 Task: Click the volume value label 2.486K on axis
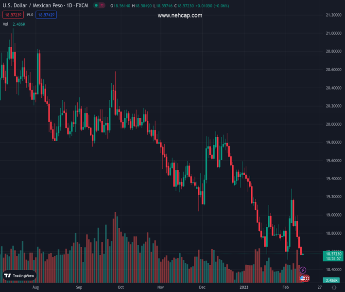(333, 280)
